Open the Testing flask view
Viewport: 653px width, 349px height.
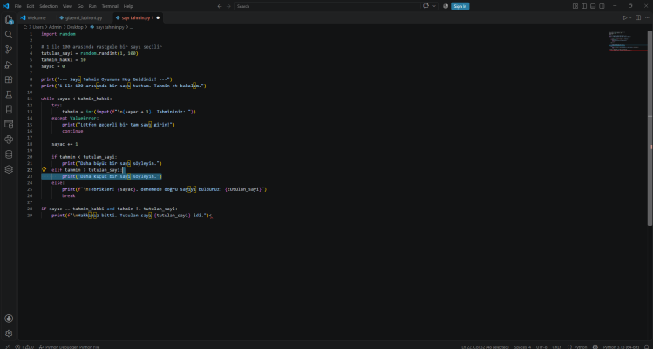[9, 94]
